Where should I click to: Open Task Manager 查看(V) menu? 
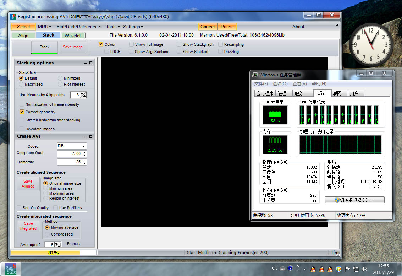[300, 84]
